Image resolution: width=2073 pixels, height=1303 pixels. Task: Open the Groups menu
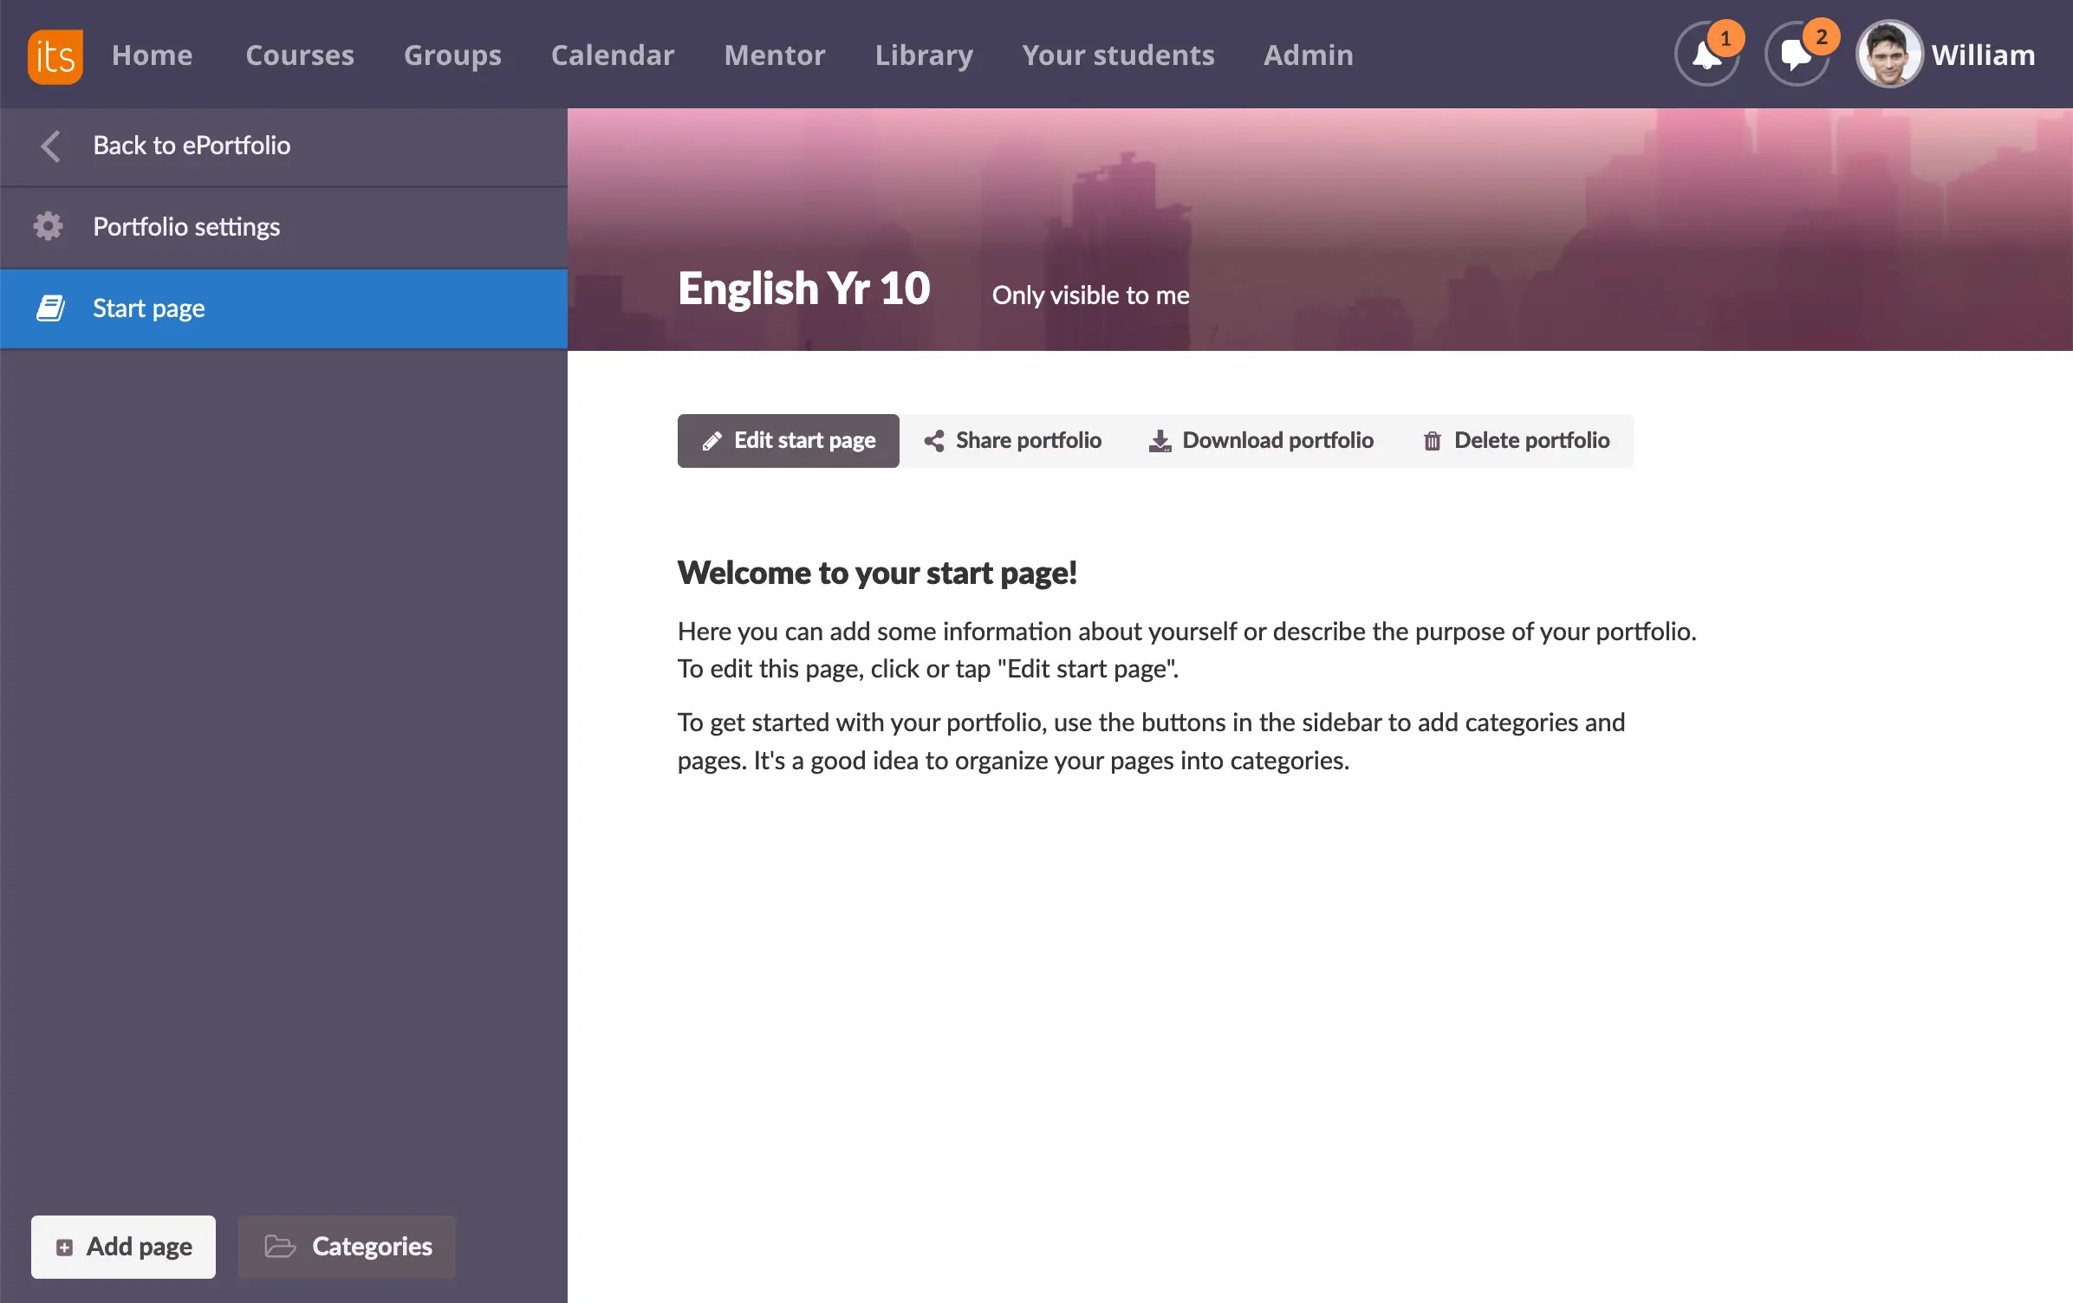[x=452, y=55]
